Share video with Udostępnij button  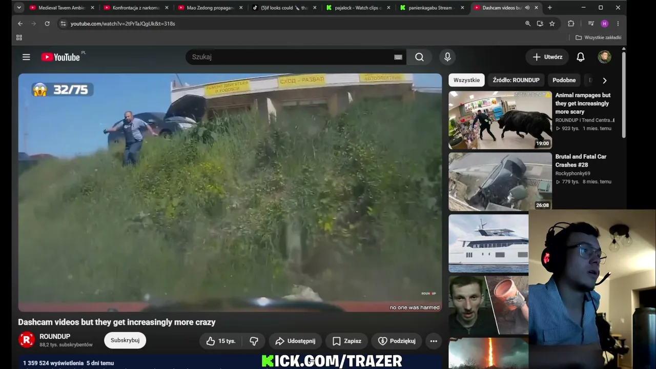(x=295, y=341)
